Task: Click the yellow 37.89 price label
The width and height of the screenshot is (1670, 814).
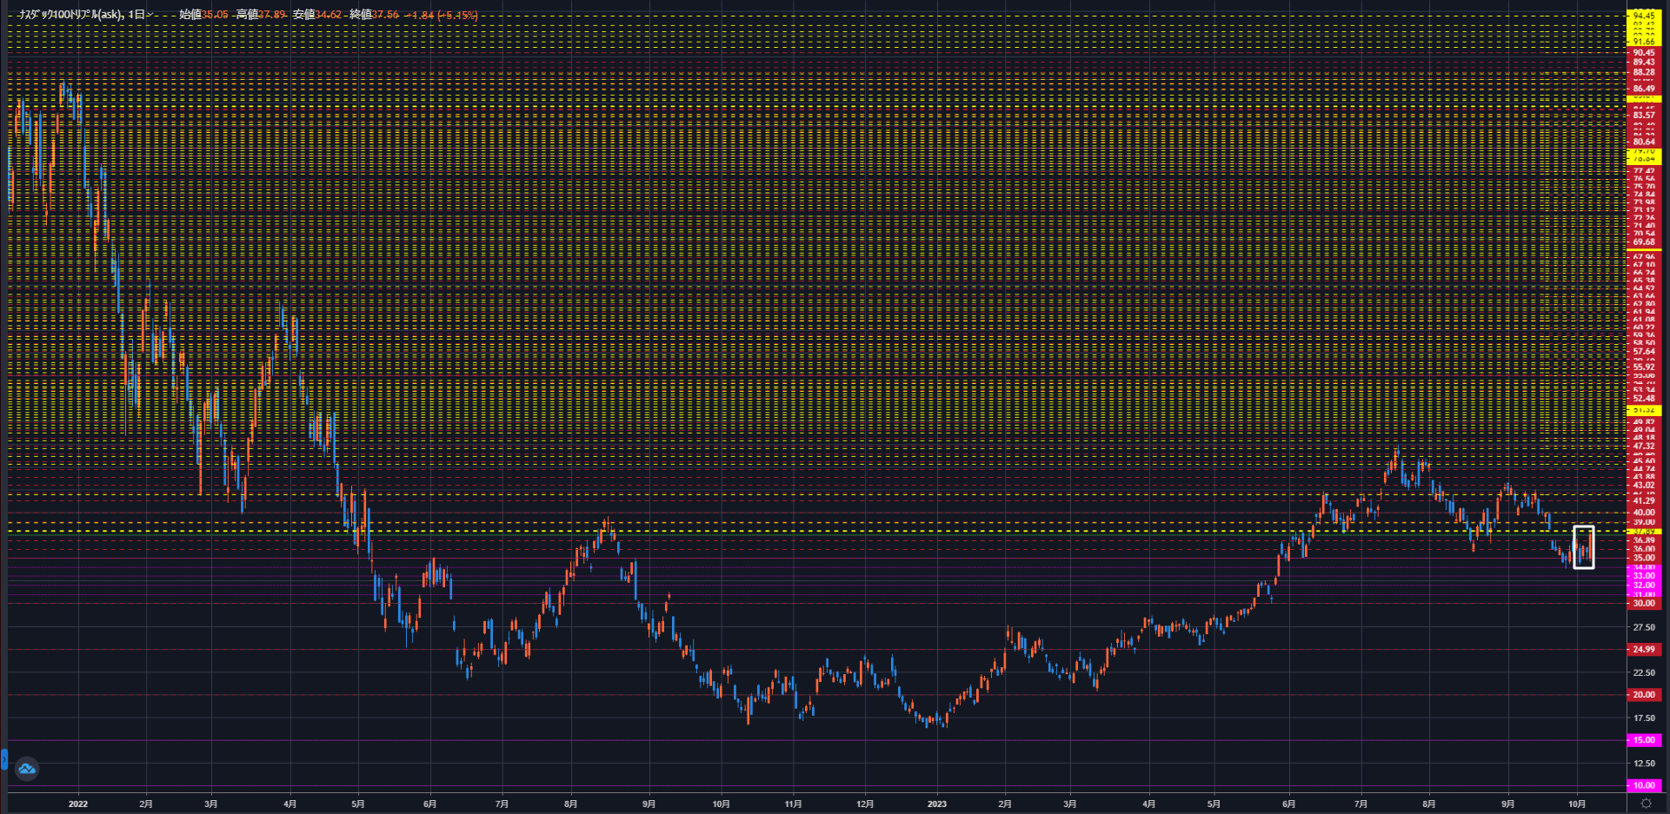Action: pos(1643,531)
